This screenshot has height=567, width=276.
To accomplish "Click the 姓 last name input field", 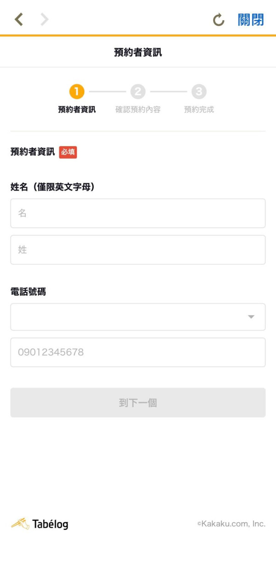I will [138, 249].
